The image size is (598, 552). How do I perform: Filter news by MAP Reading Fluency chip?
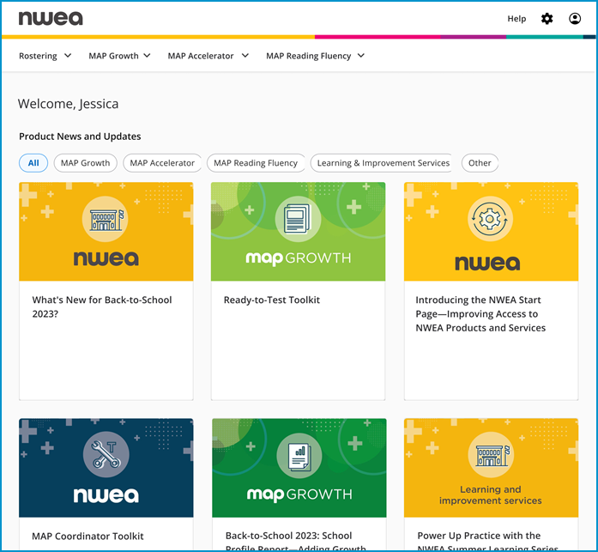[256, 163]
